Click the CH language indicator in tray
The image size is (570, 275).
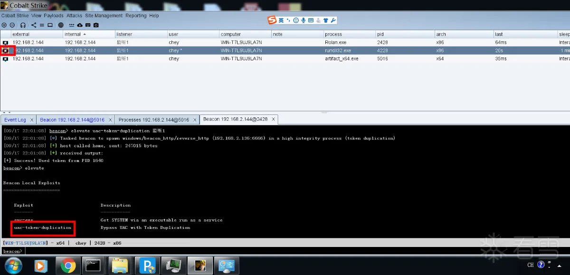(531, 265)
